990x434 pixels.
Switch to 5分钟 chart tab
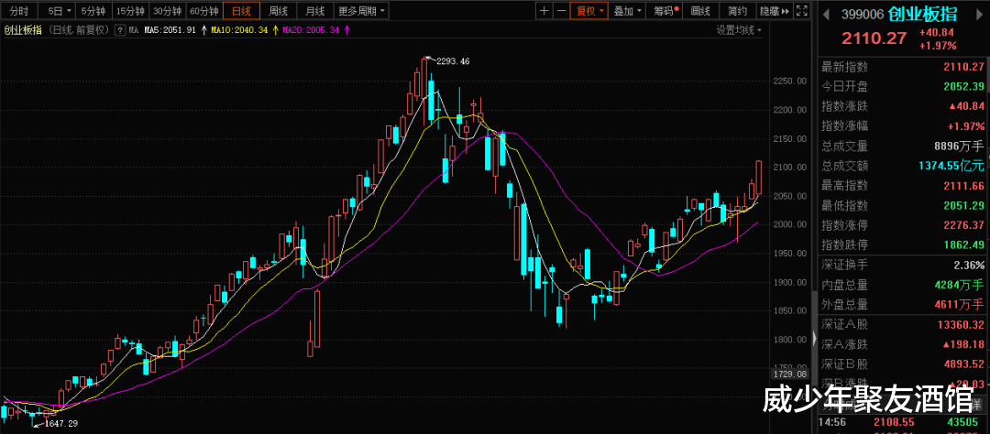tap(94, 11)
